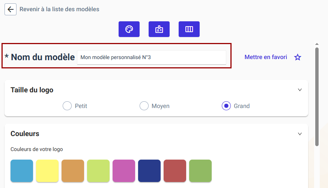The width and height of the screenshot is (328, 188).
Task: Collapse the Couleurs section
Action: tap(300, 134)
